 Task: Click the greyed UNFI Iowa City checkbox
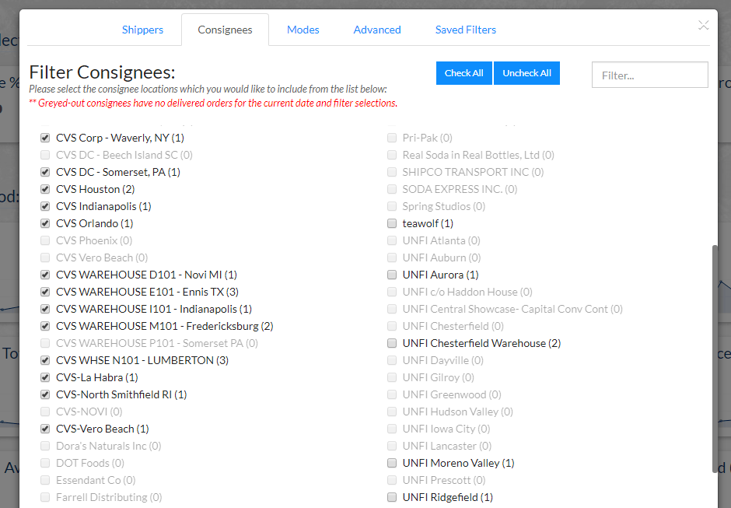point(392,429)
